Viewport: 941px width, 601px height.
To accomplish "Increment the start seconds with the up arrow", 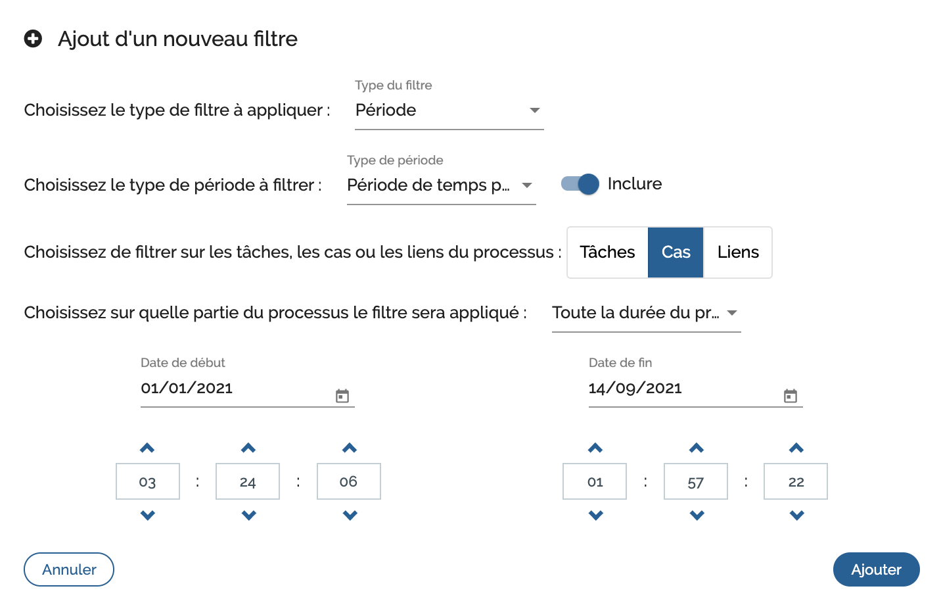I will point(348,447).
